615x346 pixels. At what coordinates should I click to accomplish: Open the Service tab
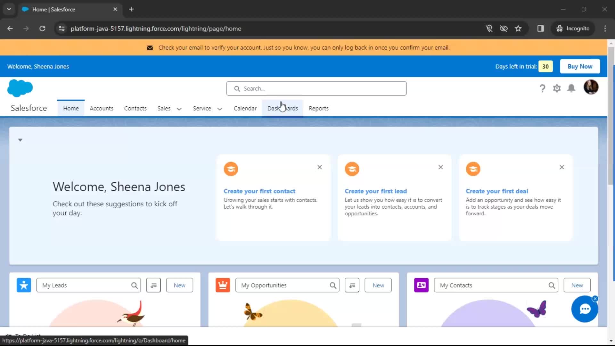[202, 108]
